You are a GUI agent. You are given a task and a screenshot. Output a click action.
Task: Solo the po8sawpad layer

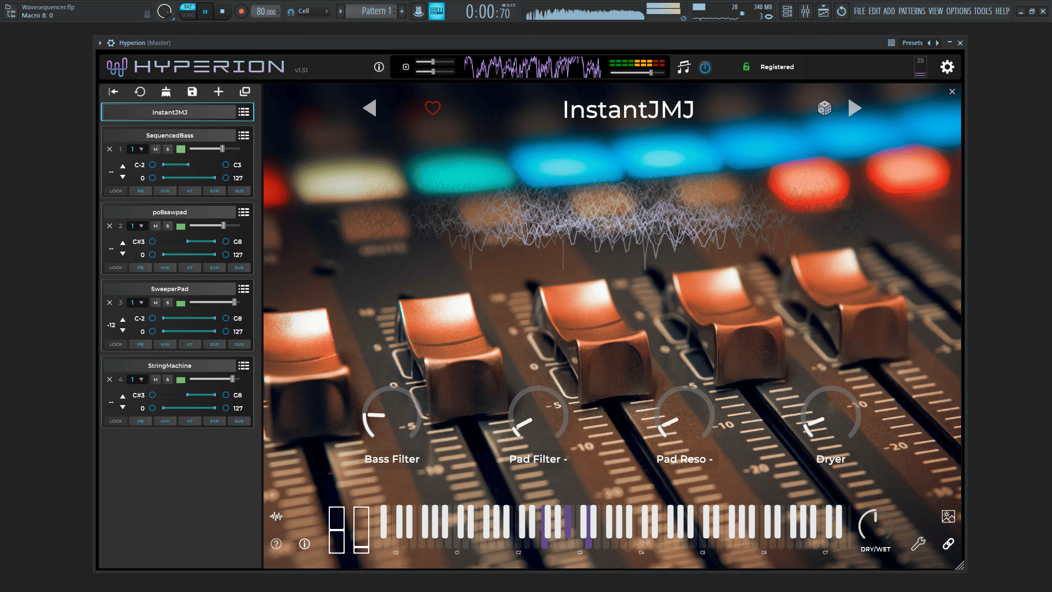coord(168,226)
